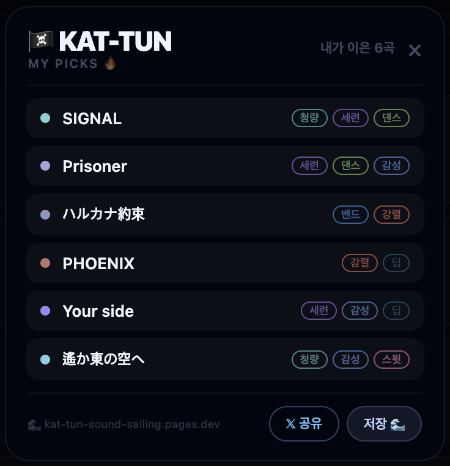Click the 스윗 tag on 遙か東の空へ
Screen dimensions: 450x466
click(x=391, y=360)
